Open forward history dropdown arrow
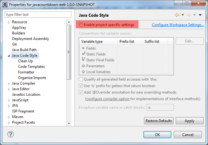The image size is (208, 145). tap(194, 15)
